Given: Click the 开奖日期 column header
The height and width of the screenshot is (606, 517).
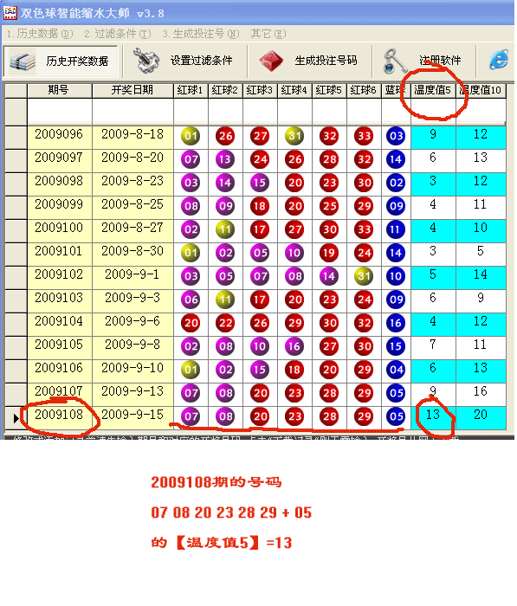Looking at the screenshot, I should (x=132, y=91).
